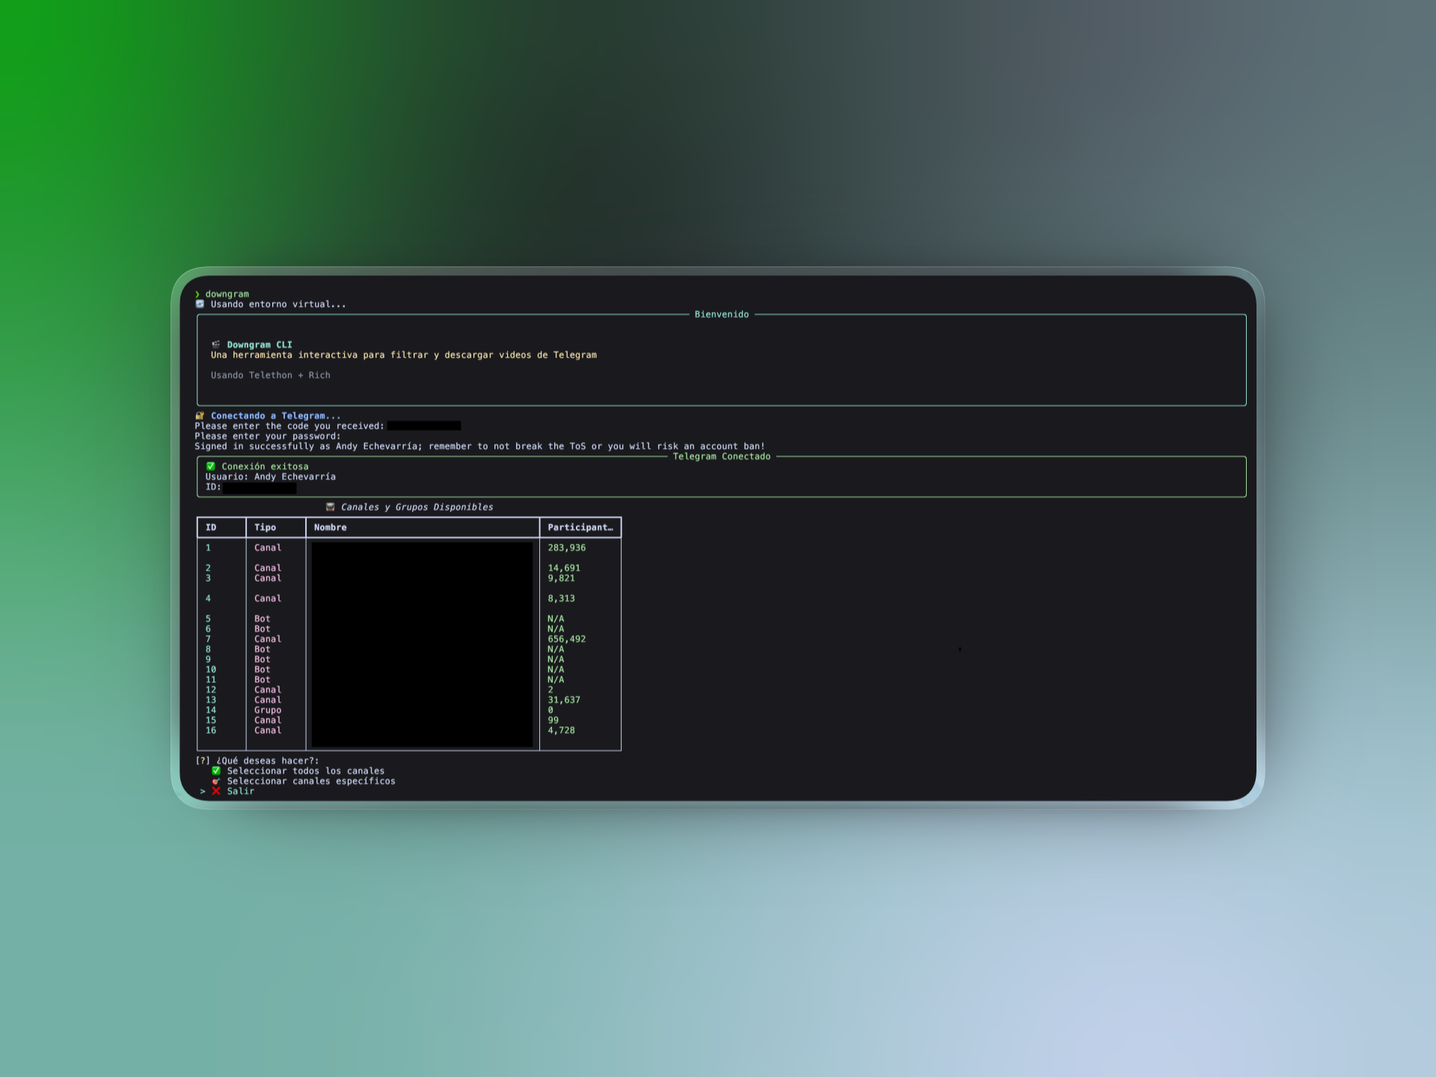Click the 'Conectando a Telegram...' line
The width and height of the screenshot is (1436, 1077).
point(276,416)
